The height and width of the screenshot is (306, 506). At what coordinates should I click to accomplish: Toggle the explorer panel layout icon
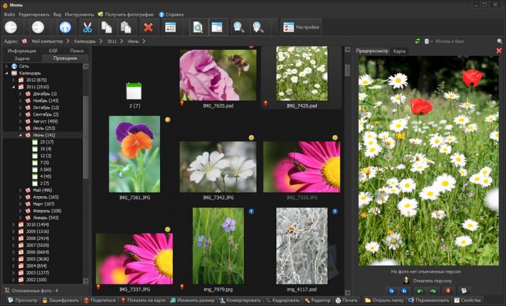coord(217,27)
